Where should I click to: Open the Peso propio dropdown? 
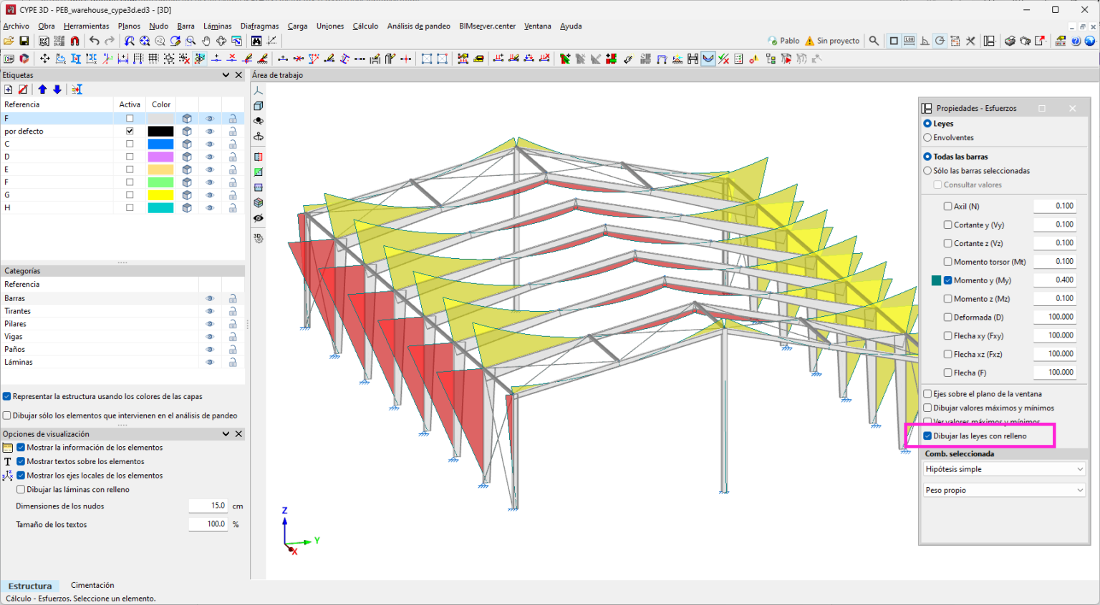coord(1003,491)
